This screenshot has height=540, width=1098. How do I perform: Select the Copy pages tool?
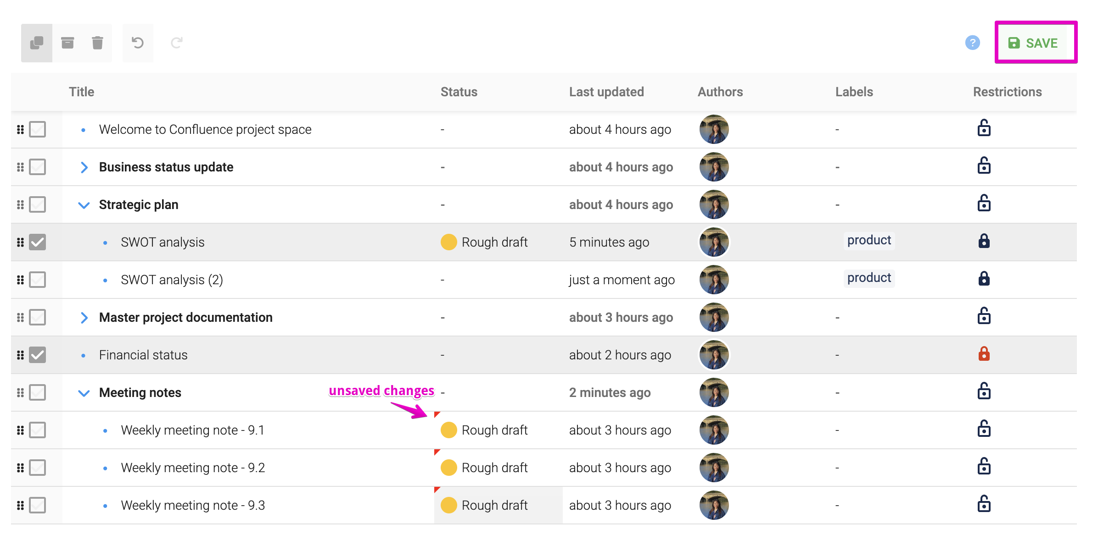coord(36,42)
